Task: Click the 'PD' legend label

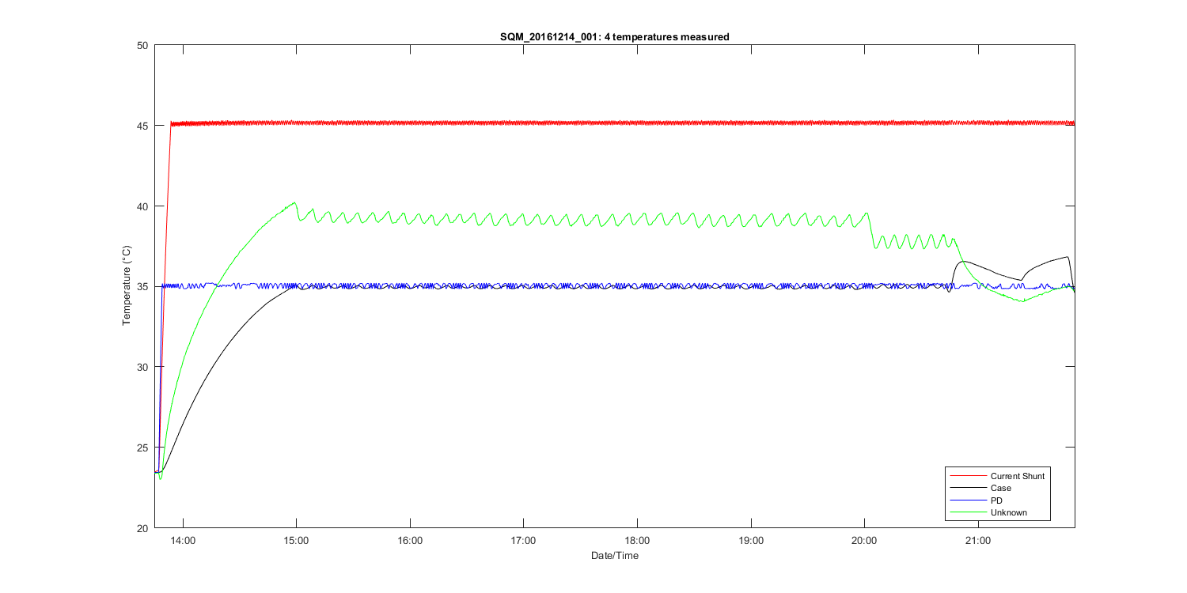Action: (997, 500)
